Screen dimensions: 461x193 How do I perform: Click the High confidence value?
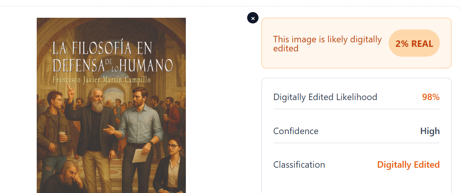(x=430, y=131)
